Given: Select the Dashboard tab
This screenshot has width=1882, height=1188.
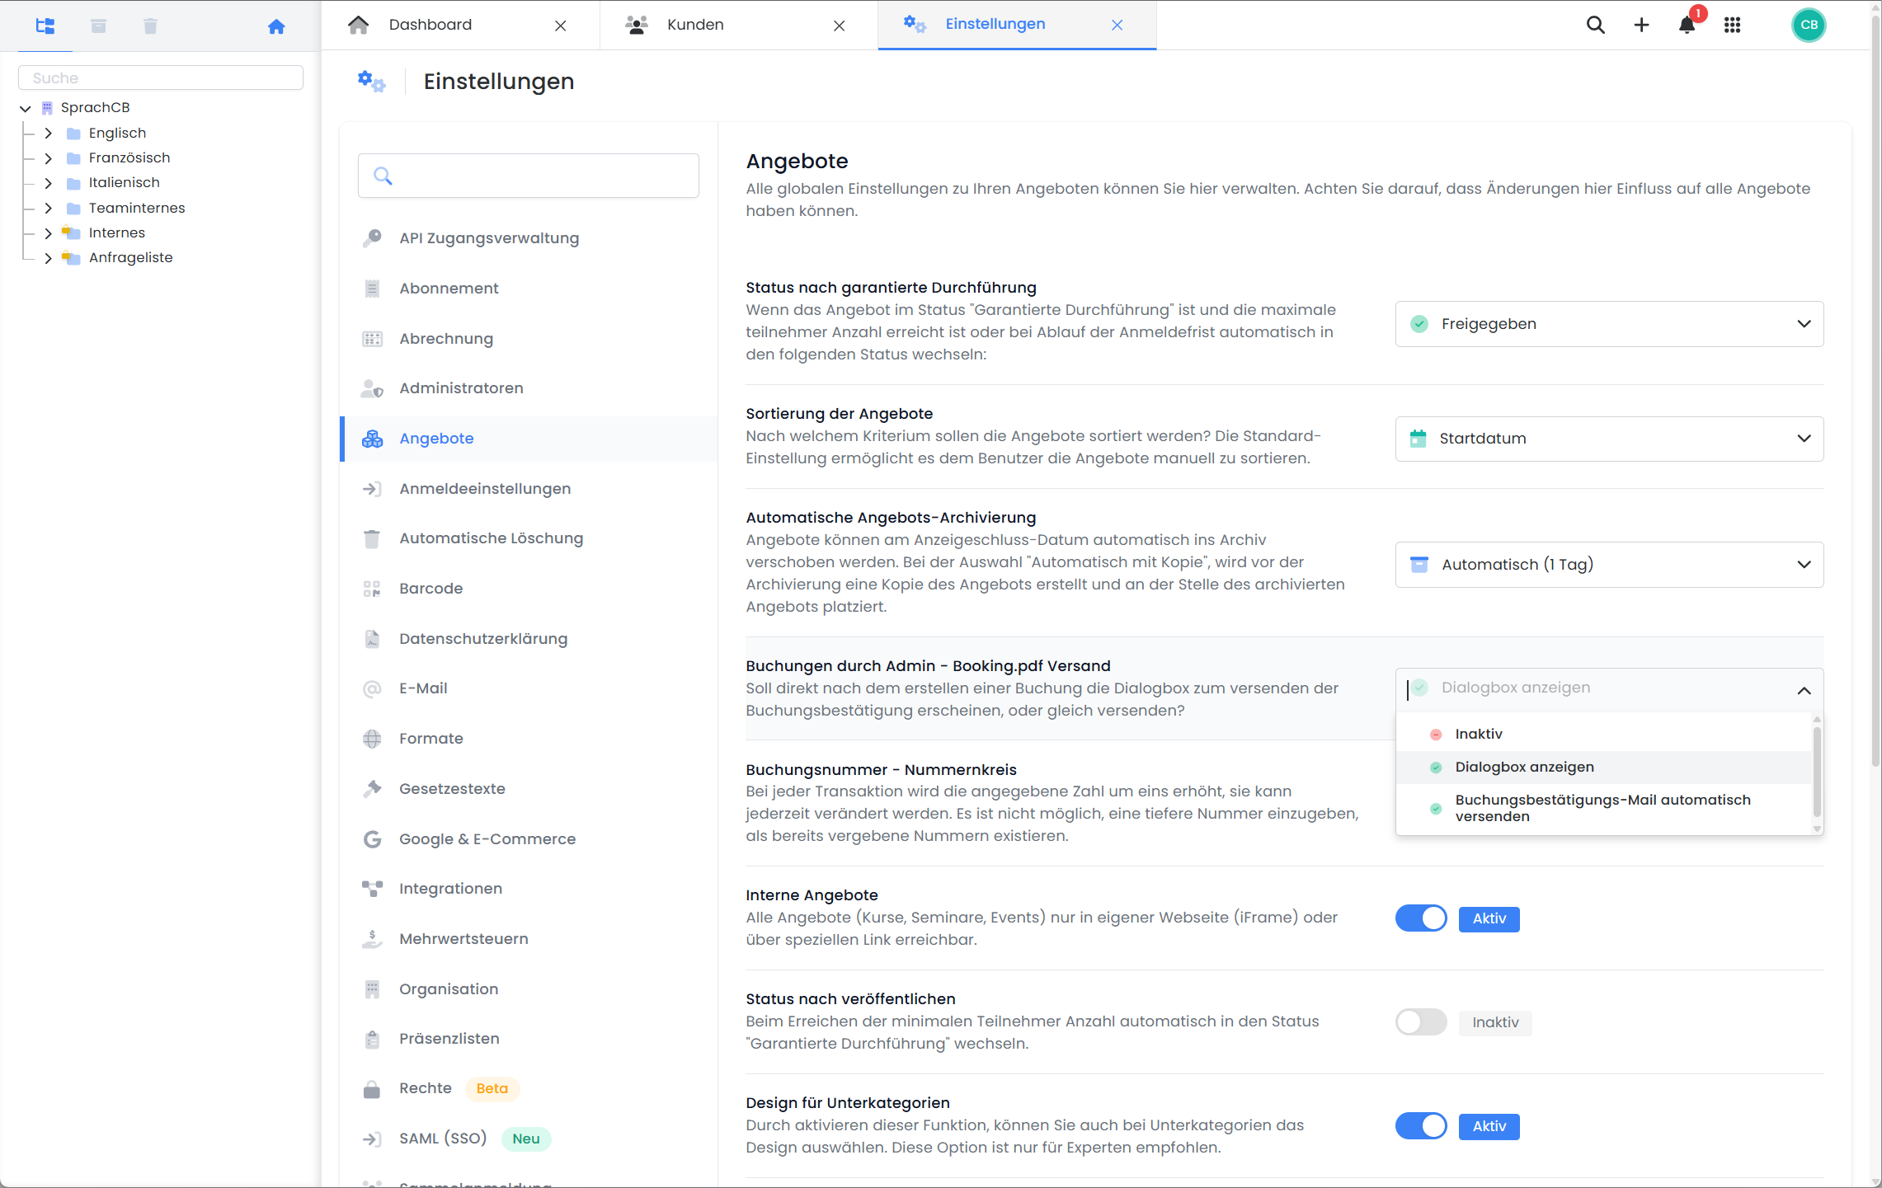Looking at the screenshot, I should [431, 24].
